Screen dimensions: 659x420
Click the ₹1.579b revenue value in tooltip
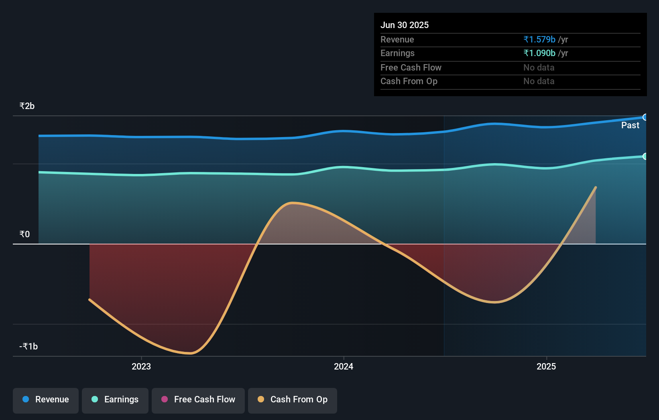[539, 39]
